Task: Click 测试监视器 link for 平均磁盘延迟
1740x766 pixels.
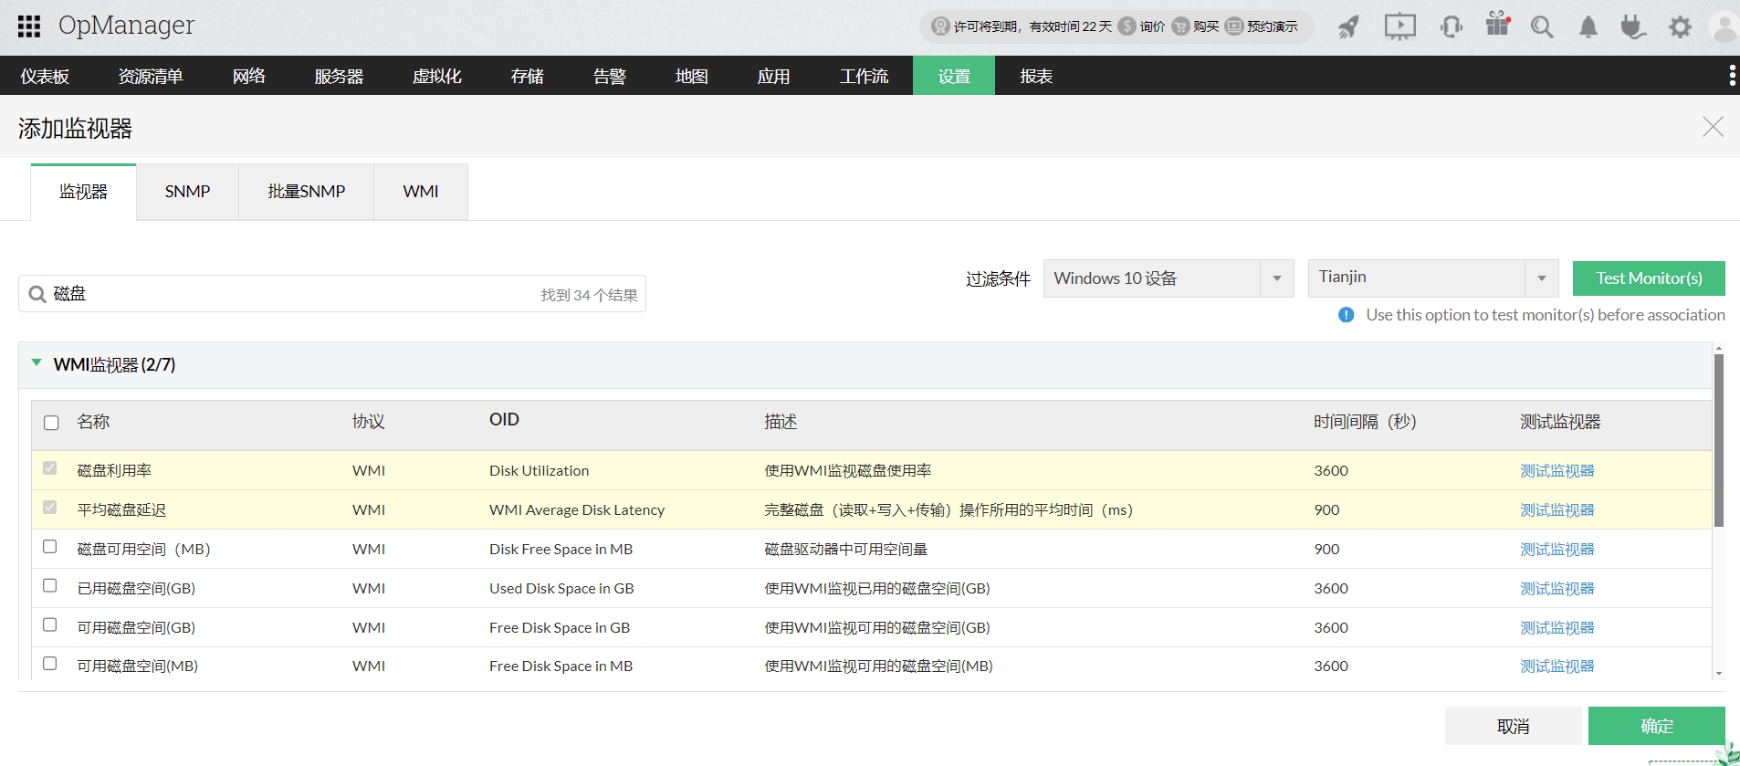Action: (1557, 510)
